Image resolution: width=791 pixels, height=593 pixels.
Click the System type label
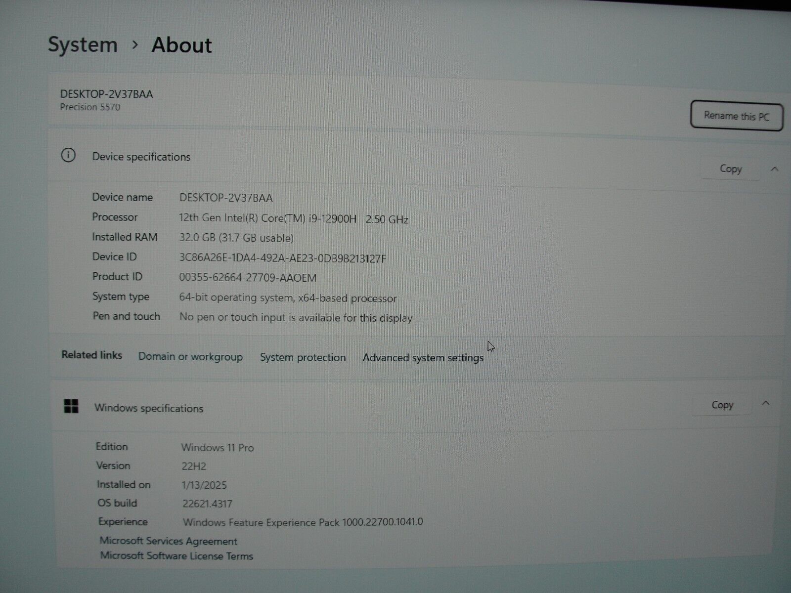pos(121,296)
